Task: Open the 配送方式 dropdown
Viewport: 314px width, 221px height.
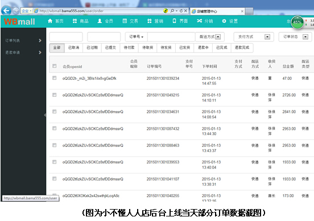Action: (x=210, y=36)
